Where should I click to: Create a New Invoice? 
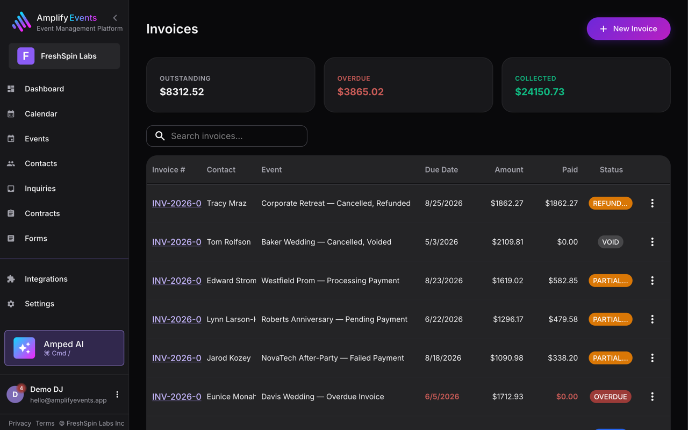[628, 28]
